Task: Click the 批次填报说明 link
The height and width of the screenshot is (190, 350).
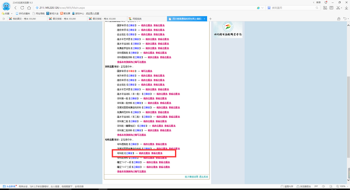Action: tap(191, 177)
